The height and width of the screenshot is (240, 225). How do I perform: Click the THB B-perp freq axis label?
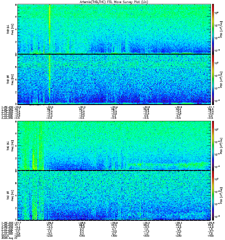(10, 29)
